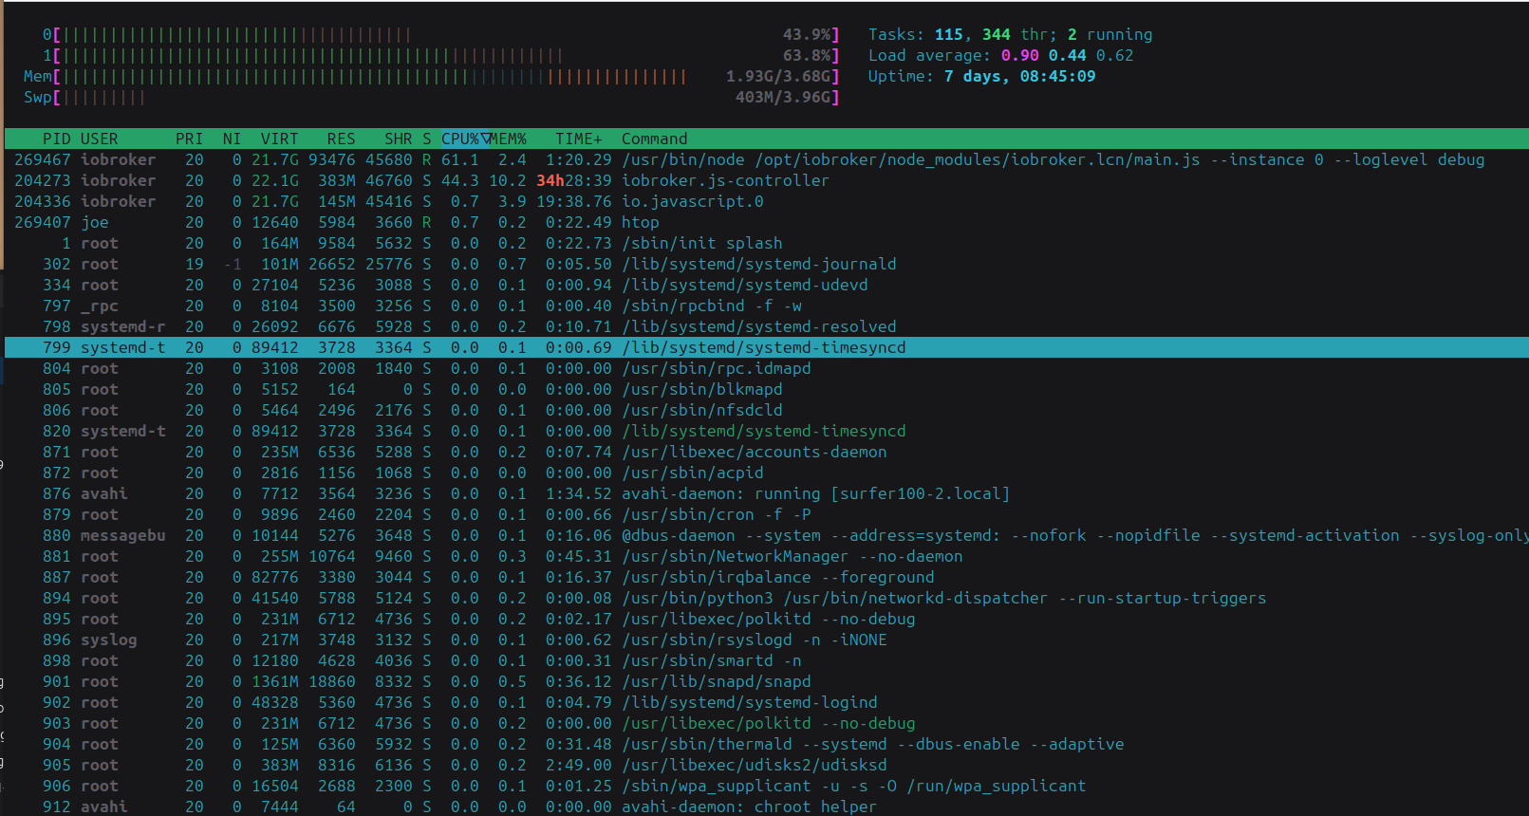The image size is (1529, 816).
Task: Click the USER column header
Action: (x=99, y=139)
